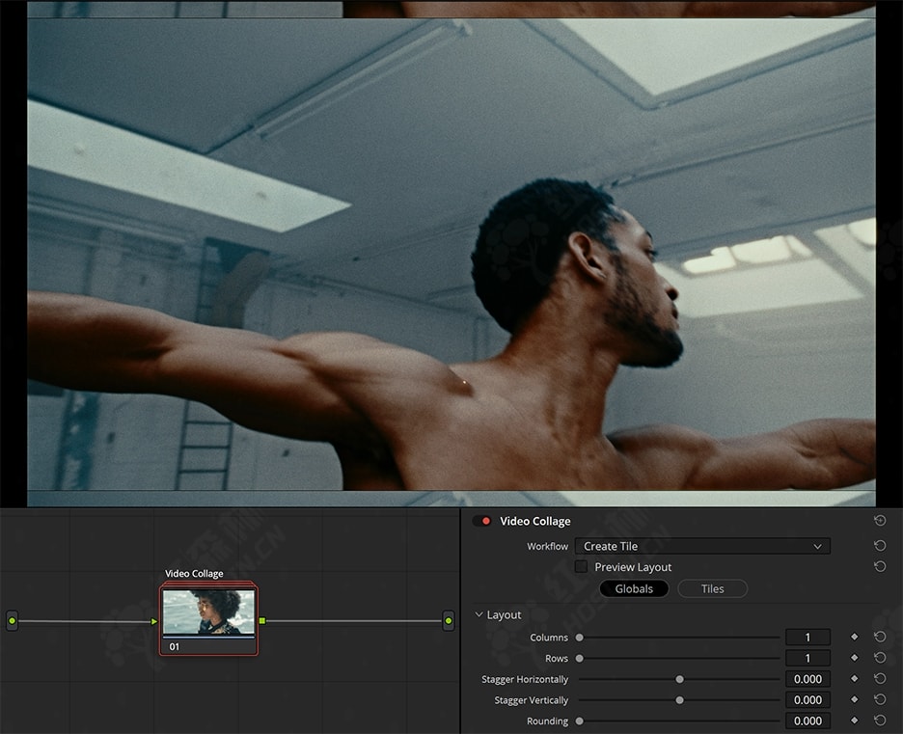Screen dimensions: 903x734
Task: Set a keyframe on Stagger Vertically
Action: pos(854,700)
